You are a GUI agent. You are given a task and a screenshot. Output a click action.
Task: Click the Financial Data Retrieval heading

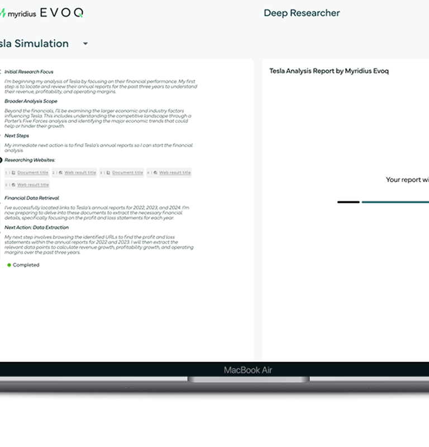(x=32, y=198)
